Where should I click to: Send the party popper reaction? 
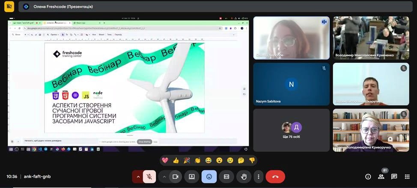(187, 160)
